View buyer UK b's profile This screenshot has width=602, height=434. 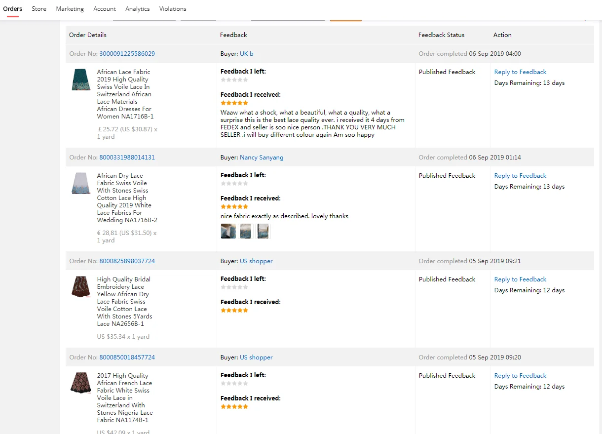point(247,54)
